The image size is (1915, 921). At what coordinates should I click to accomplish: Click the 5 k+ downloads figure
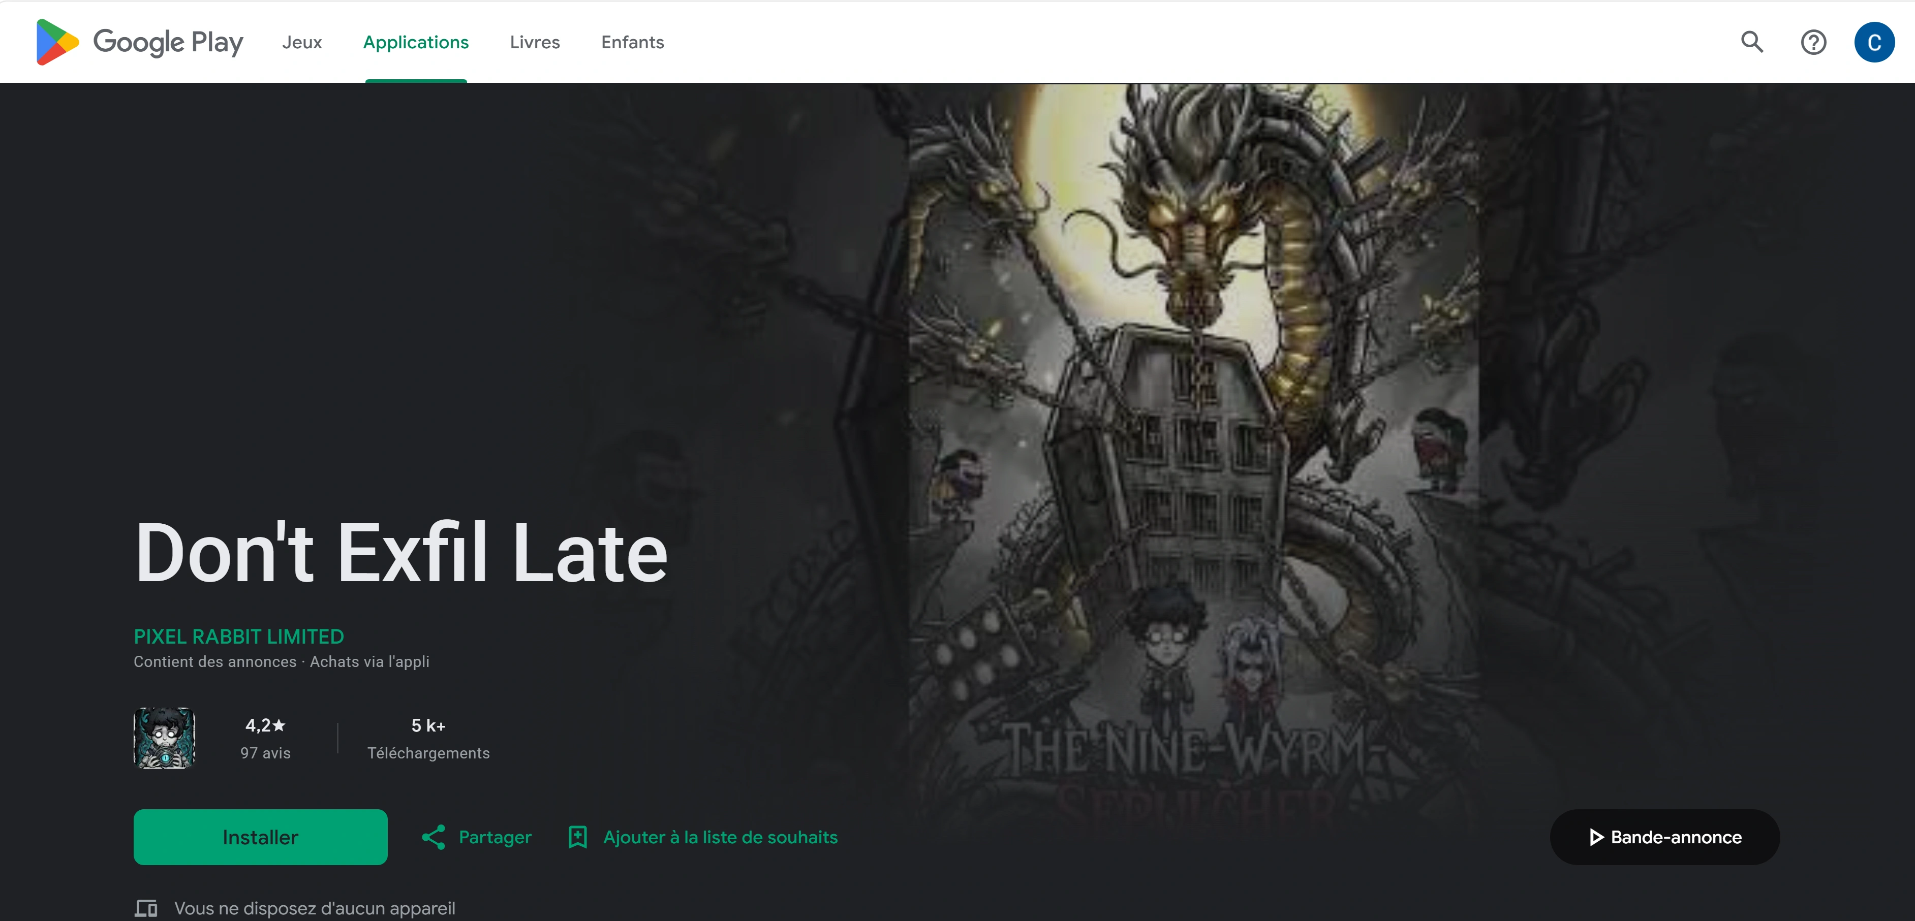pyautogui.click(x=428, y=725)
